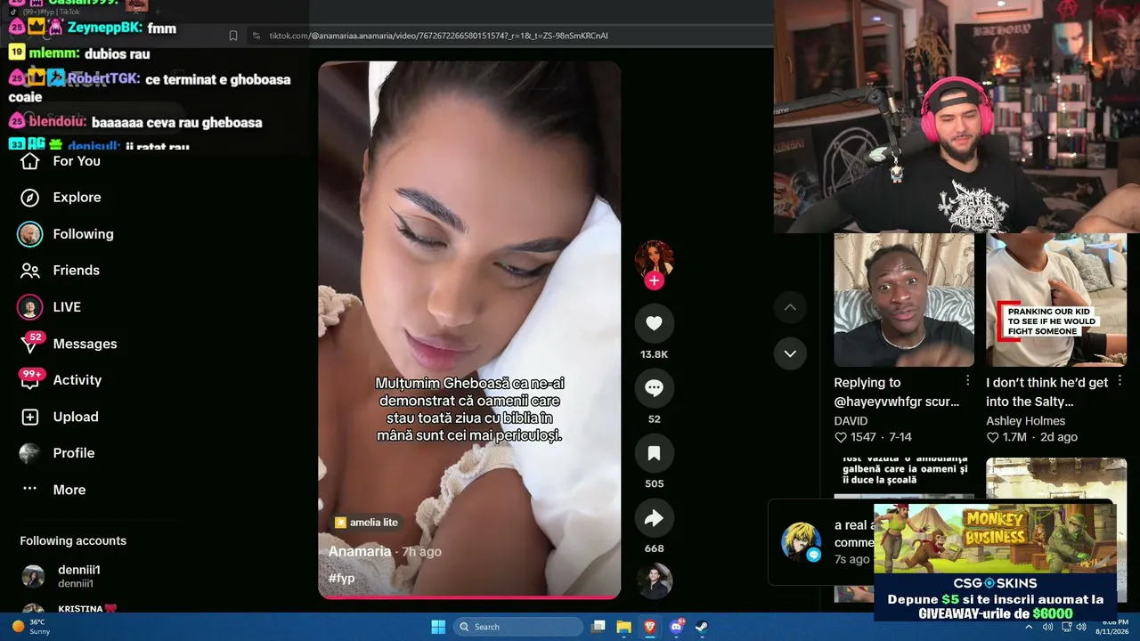Open the comment notification avatar popup
Viewport: 1140px width, 641px height.
[801, 542]
